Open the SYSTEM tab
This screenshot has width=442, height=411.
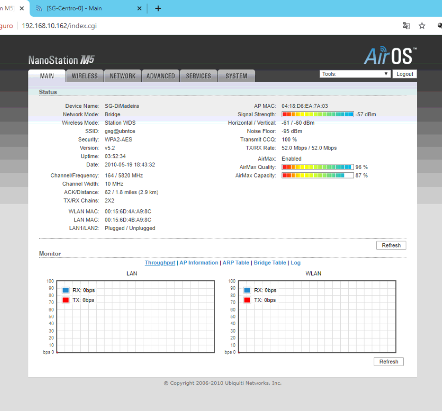pos(236,76)
